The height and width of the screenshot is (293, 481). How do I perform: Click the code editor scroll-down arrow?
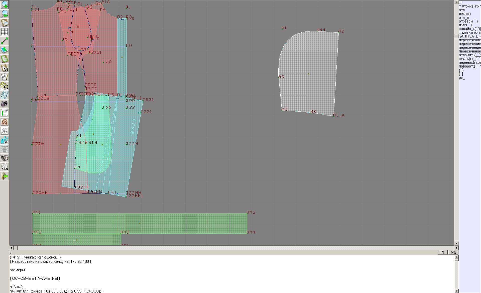click(456, 291)
